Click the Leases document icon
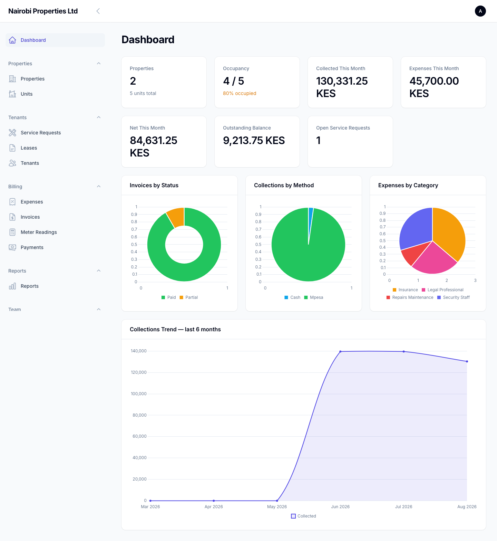The height and width of the screenshot is (541, 497). pos(12,148)
